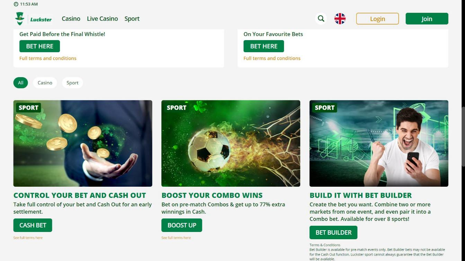Select the Sport filter pill
Viewport: 465px width, 261px height.
click(x=72, y=83)
